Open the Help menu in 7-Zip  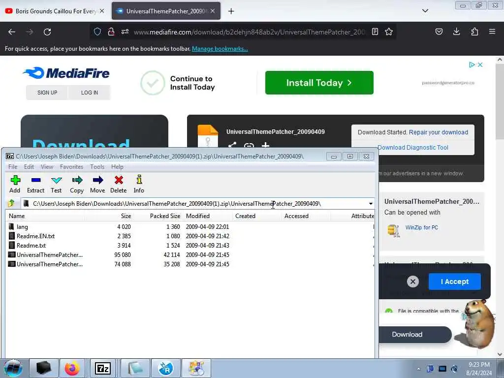[117, 166]
